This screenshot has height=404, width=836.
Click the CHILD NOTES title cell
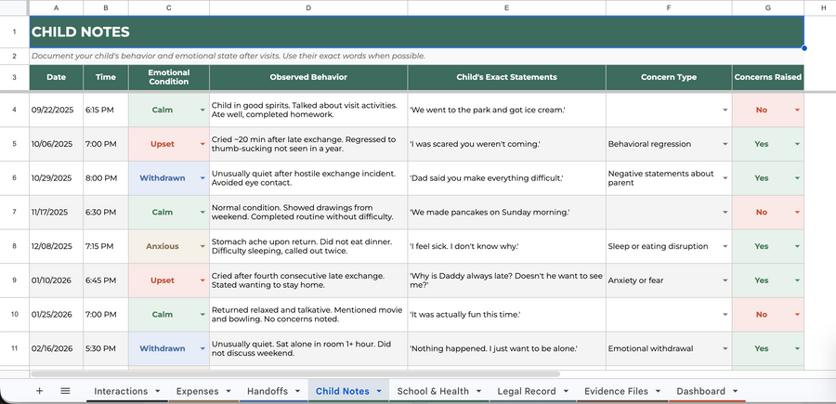[x=416, y=32]
